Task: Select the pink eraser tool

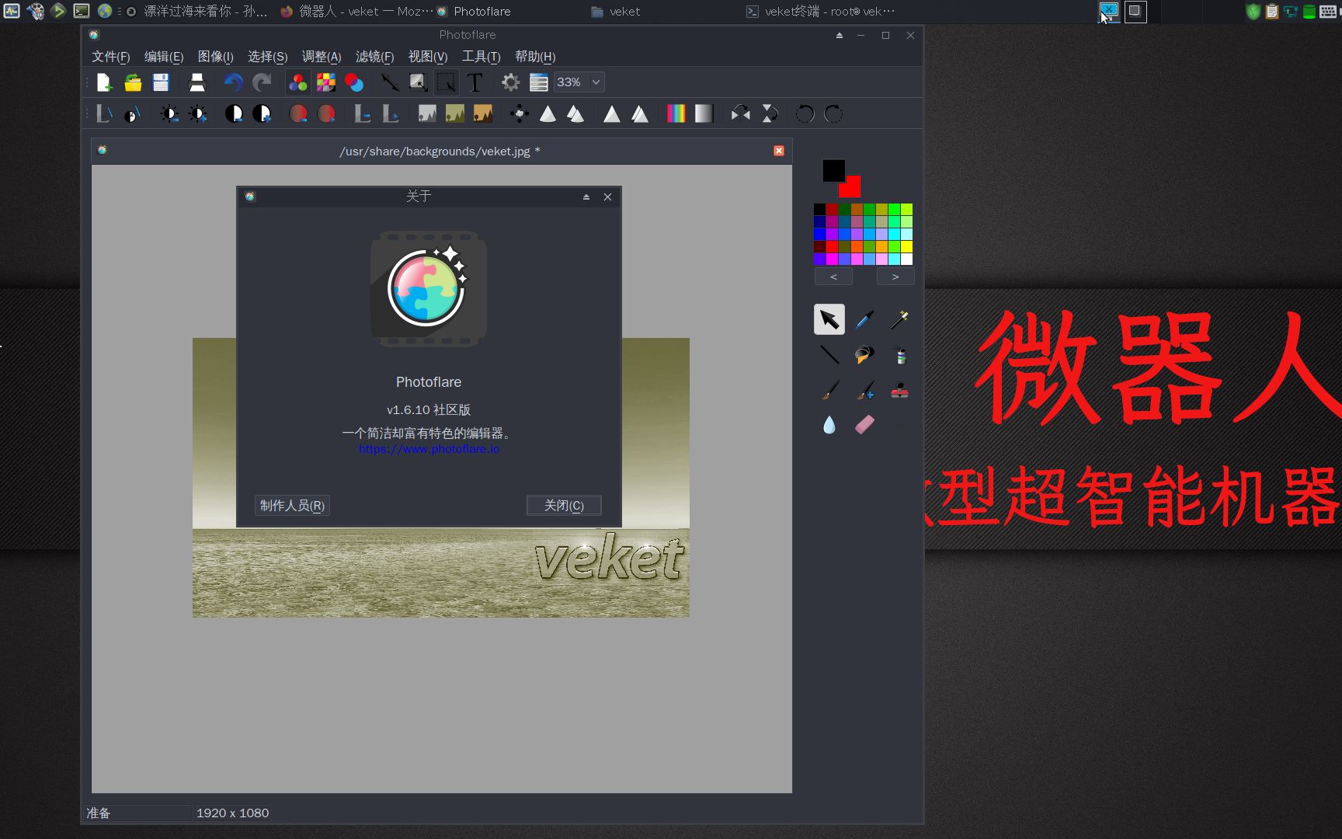Action: [x=864, y=424]
